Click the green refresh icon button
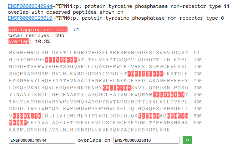Screen dimensions: 232x147 pyautogui.click(x=187, y=140)
